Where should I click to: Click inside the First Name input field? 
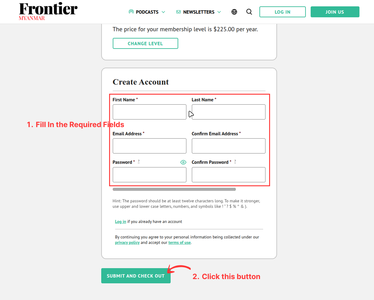(149, 112)
